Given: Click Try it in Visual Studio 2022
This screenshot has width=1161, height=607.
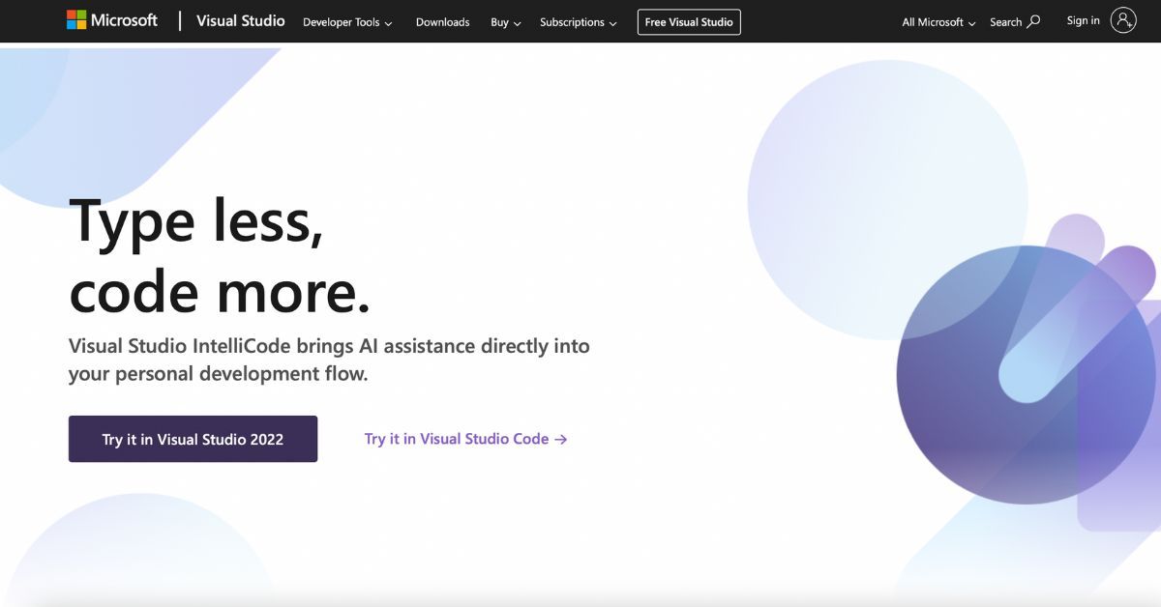Looking at the screenshot, I should (x=193, y=439).
